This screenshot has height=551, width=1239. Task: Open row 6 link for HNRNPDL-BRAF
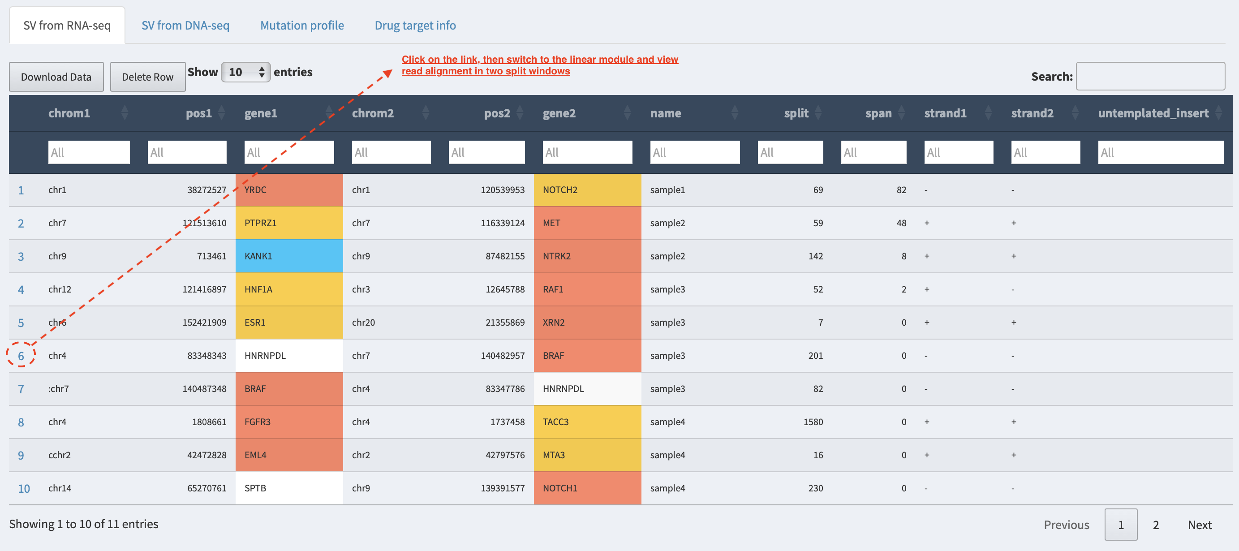[21, 356]
